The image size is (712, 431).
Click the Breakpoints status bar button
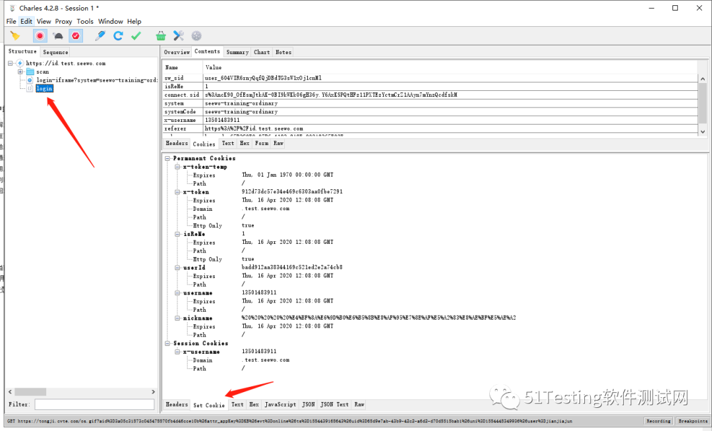[692, 421]
